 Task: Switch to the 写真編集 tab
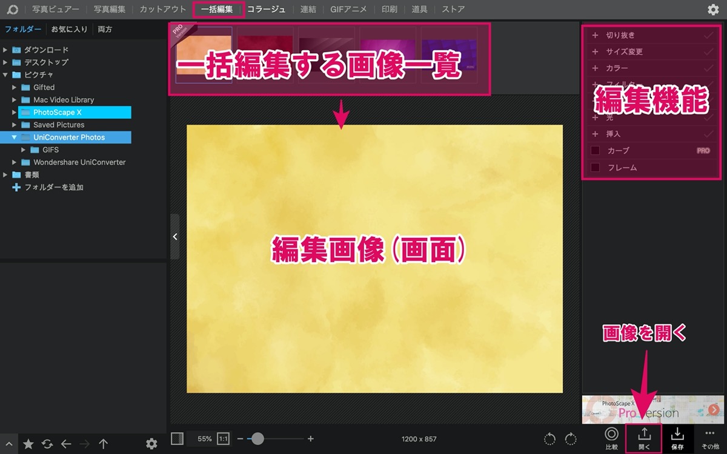click(x=110, y=9)
